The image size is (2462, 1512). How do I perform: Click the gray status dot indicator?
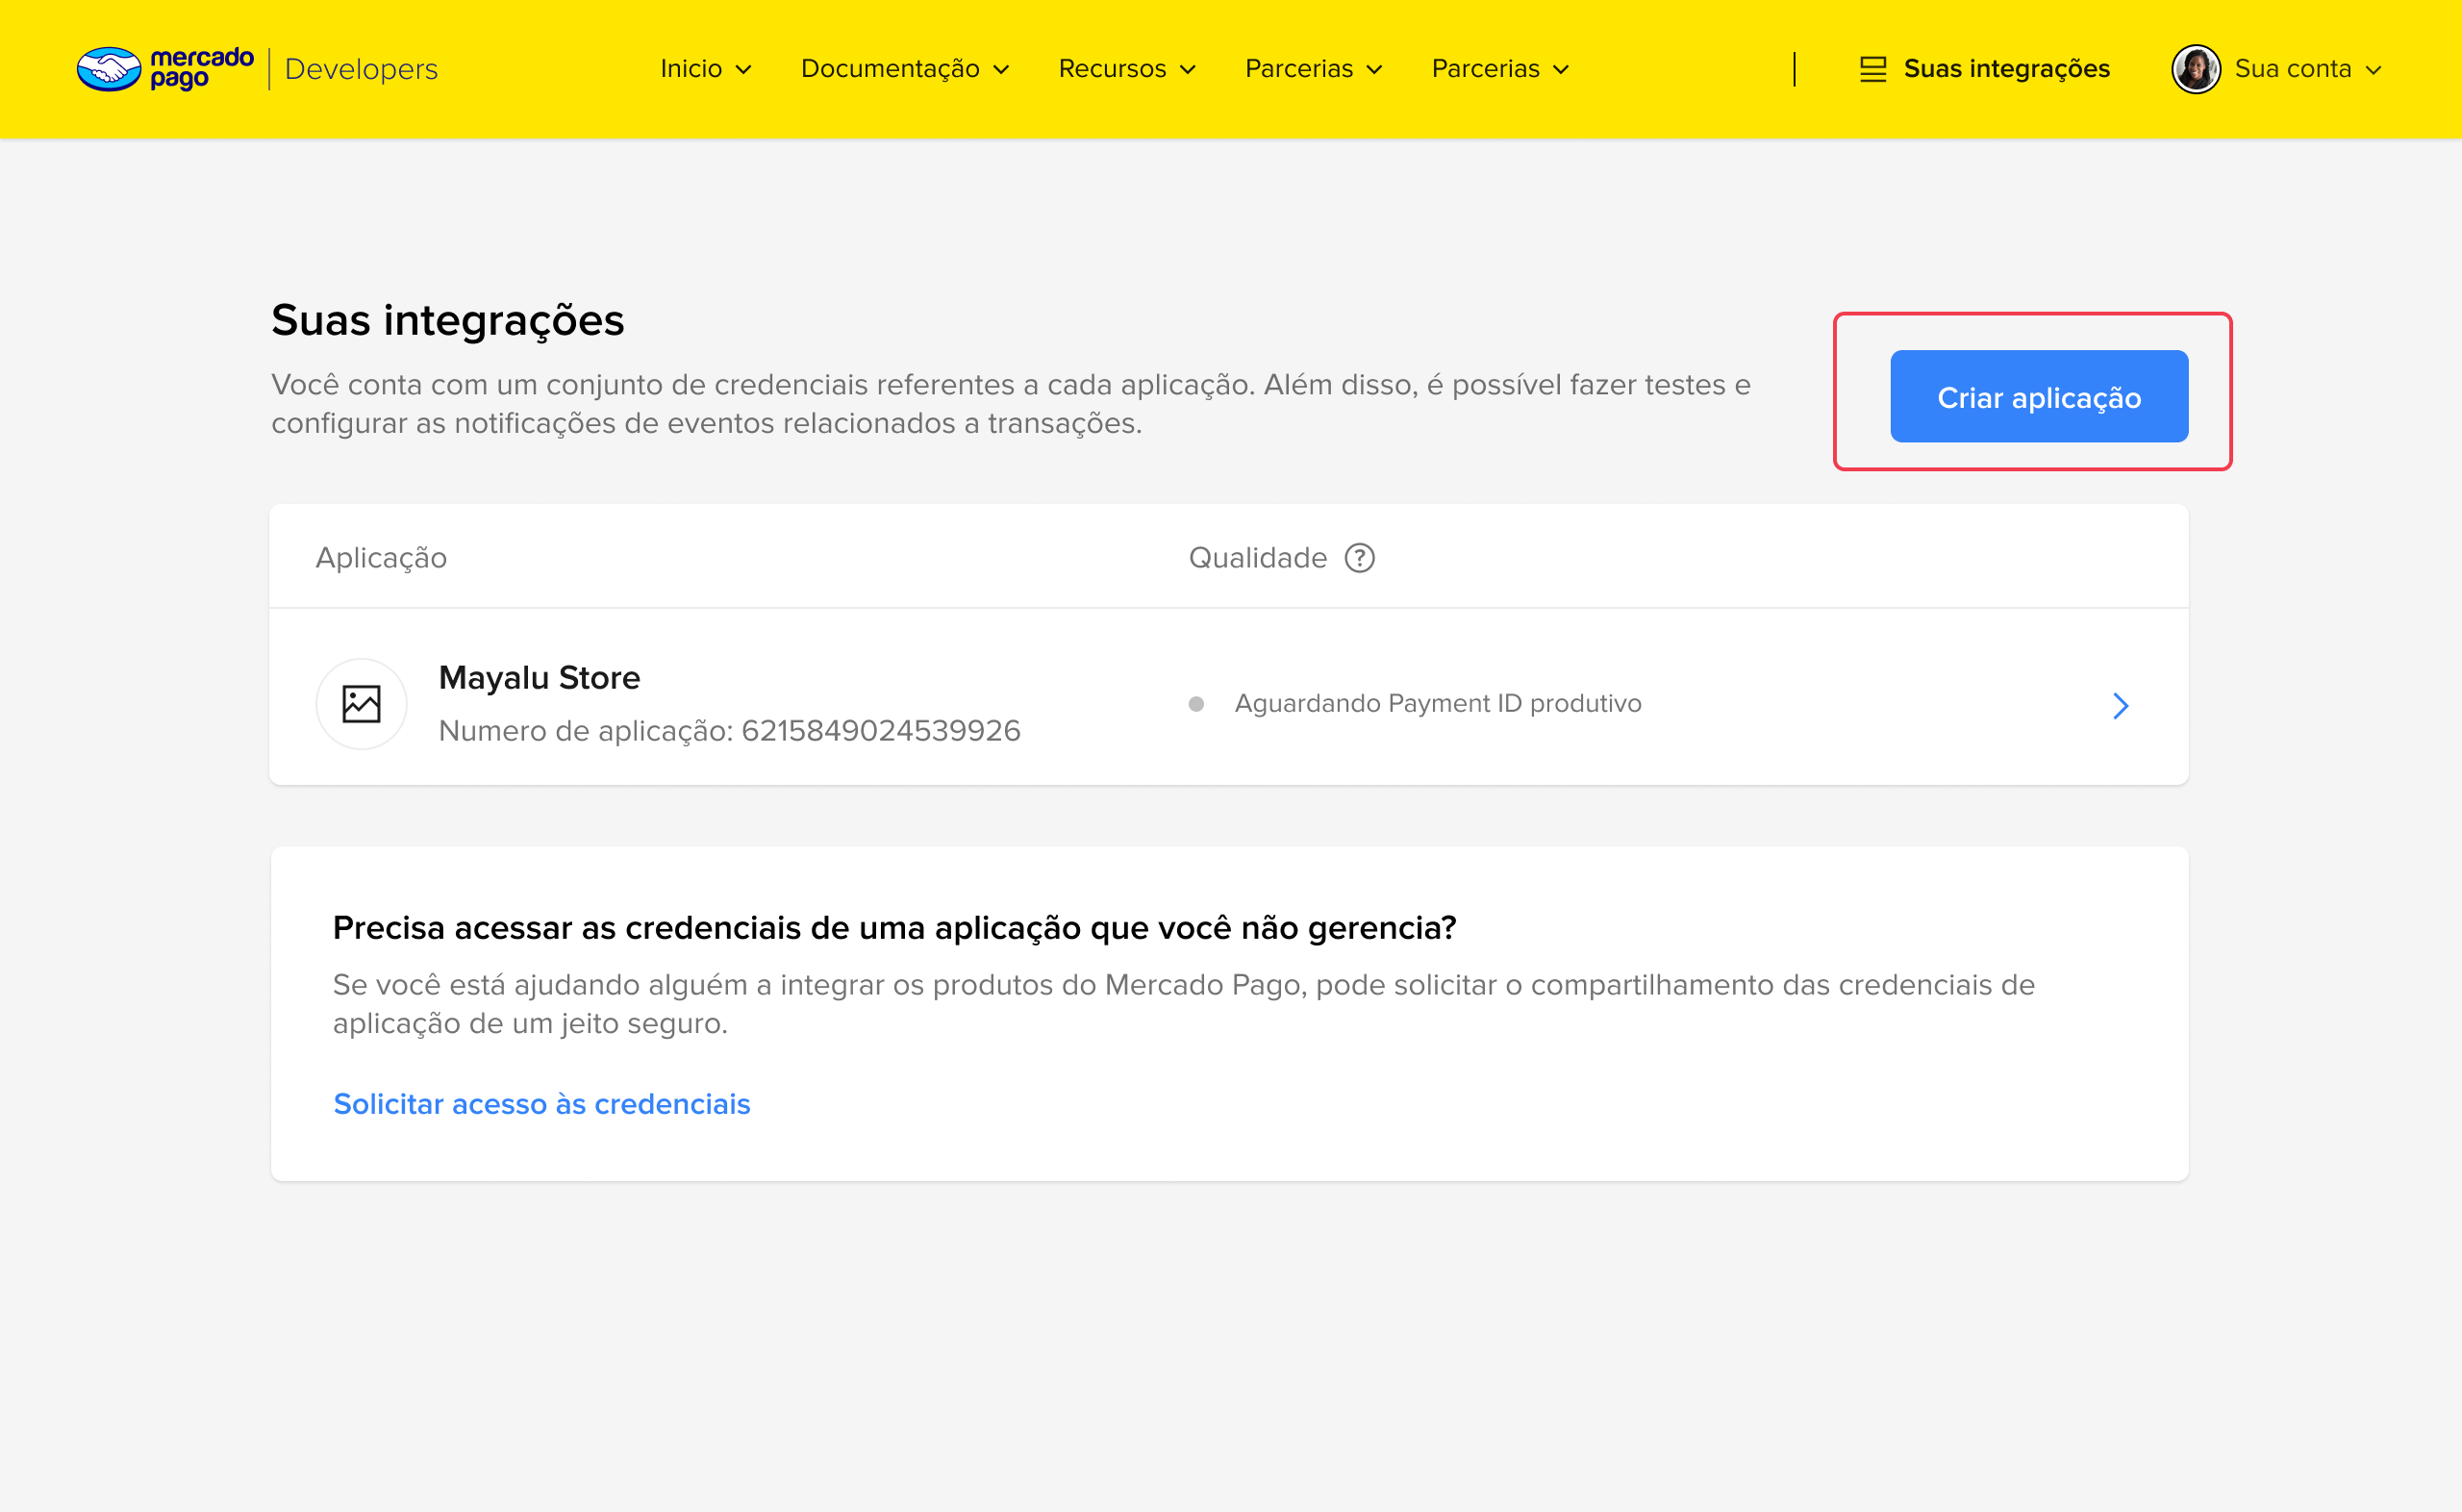coord(1195,704)
